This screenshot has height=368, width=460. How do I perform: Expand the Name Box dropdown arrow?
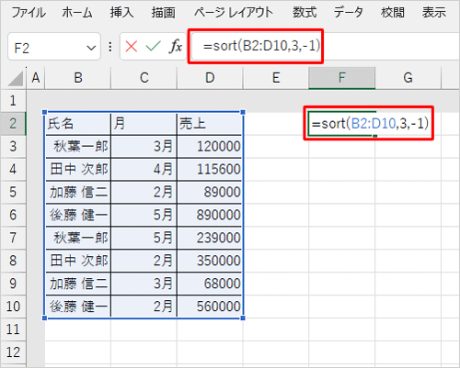click(91, 48)
